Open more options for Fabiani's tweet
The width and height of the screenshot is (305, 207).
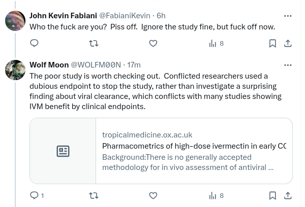coord(288,16)
